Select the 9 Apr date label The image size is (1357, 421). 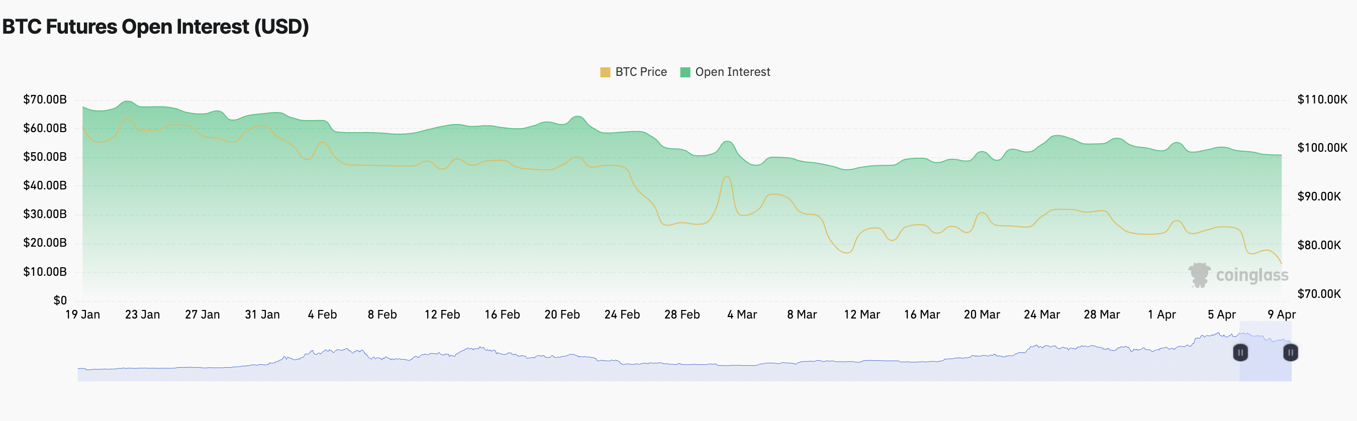[x=1281, y=314]
